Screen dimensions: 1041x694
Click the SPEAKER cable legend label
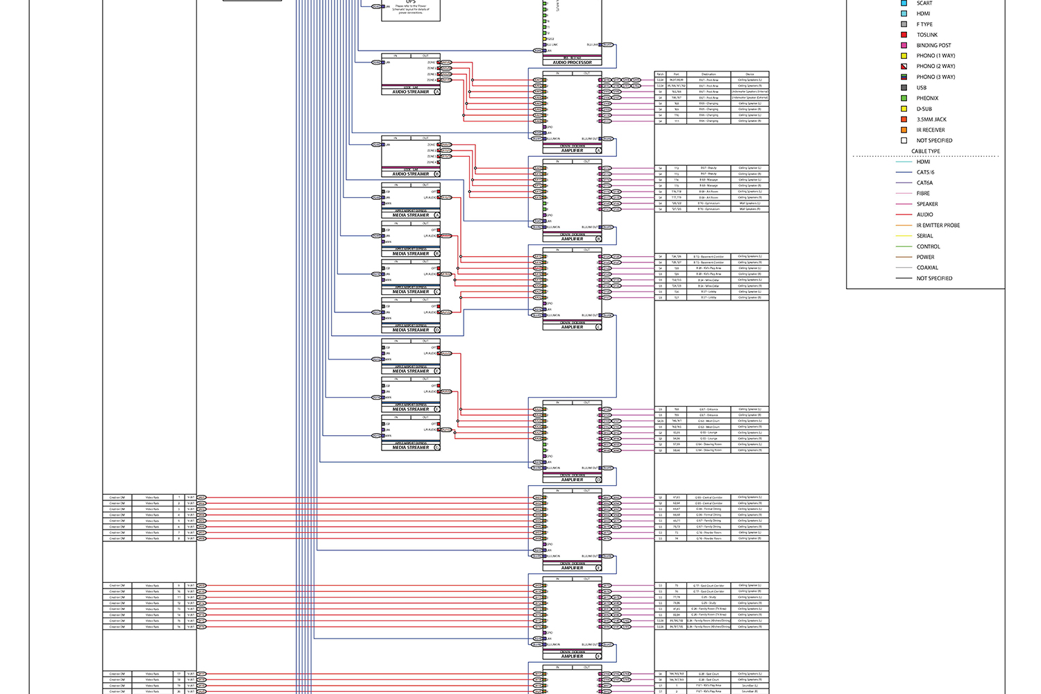(927, 204)
